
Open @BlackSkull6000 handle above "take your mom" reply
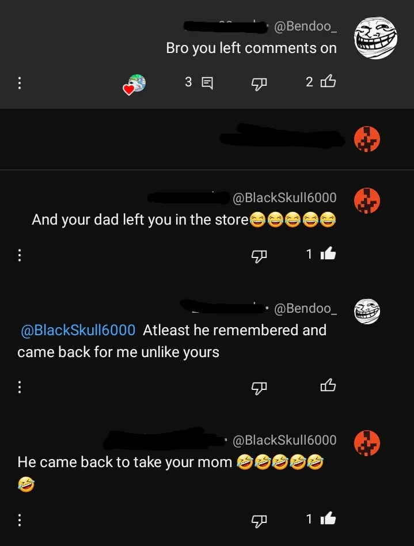click(x=284, y=440)
